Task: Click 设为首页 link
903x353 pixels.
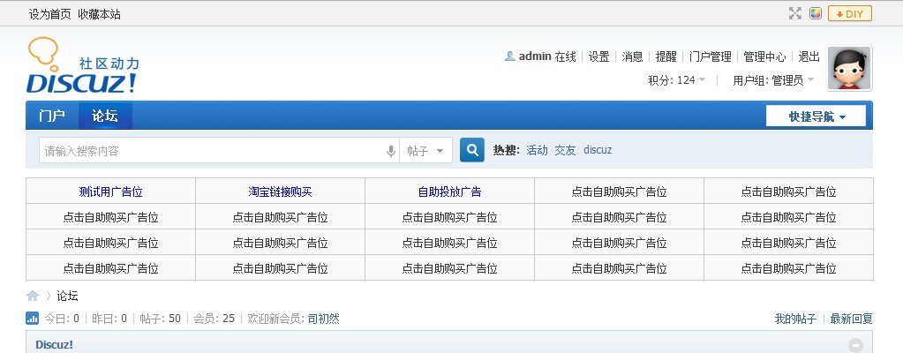Action: tap(50, 14)
